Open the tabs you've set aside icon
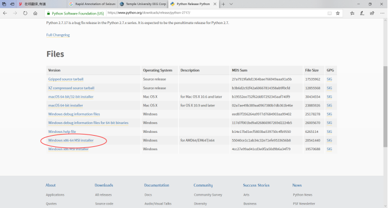Image resolution: width=388 pixels, height=208 pixels. (4, 4)
